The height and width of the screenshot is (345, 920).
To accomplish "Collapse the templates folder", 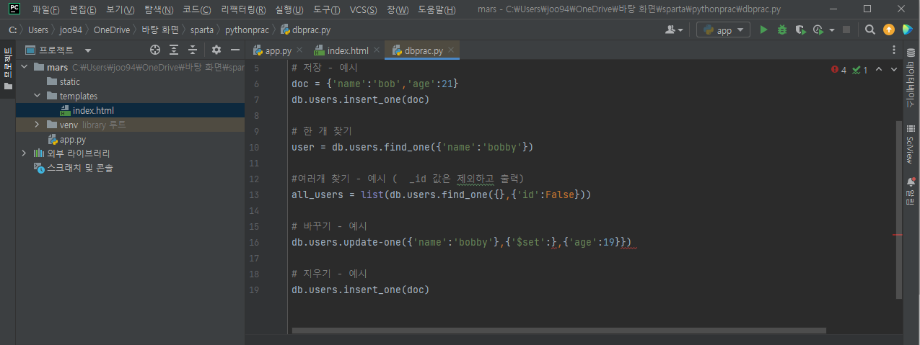I will [x=38, y=96].
